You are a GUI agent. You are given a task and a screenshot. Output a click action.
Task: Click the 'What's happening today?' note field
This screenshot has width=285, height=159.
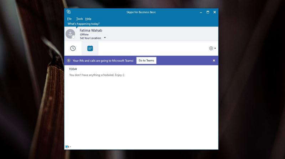[x=84, y=24]
